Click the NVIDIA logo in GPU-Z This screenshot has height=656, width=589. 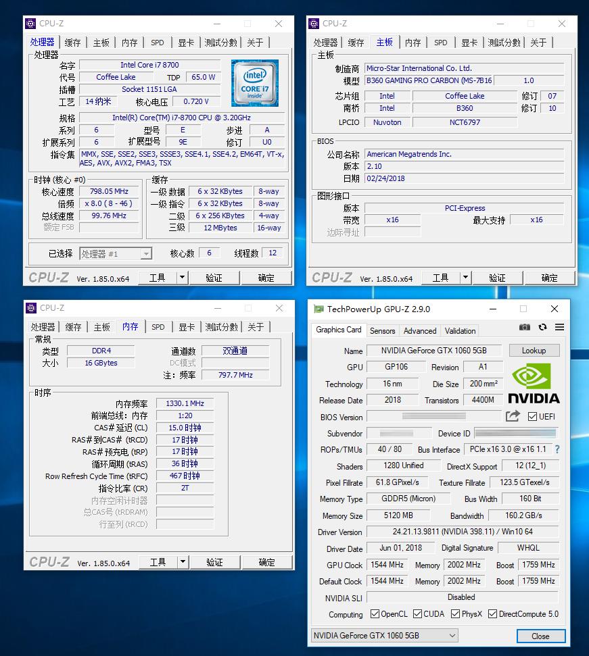point(533,383)
